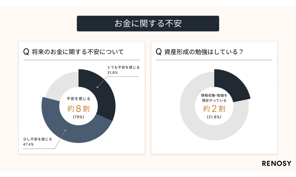Click the 47.4% percentage value
This screenshot has height=177, width=296.
29,144
